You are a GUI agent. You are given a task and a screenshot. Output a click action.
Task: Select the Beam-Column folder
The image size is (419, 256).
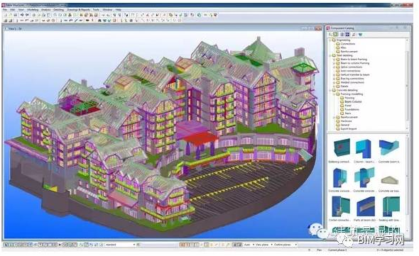(353, 101)
